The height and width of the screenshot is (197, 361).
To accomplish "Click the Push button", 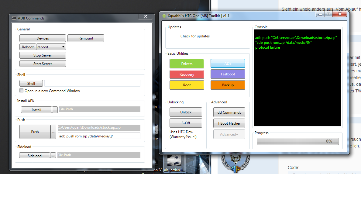I will coord(35,132).
